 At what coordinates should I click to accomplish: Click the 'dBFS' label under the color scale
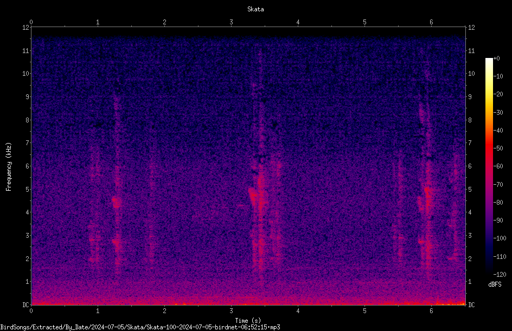tap(495, 284)
